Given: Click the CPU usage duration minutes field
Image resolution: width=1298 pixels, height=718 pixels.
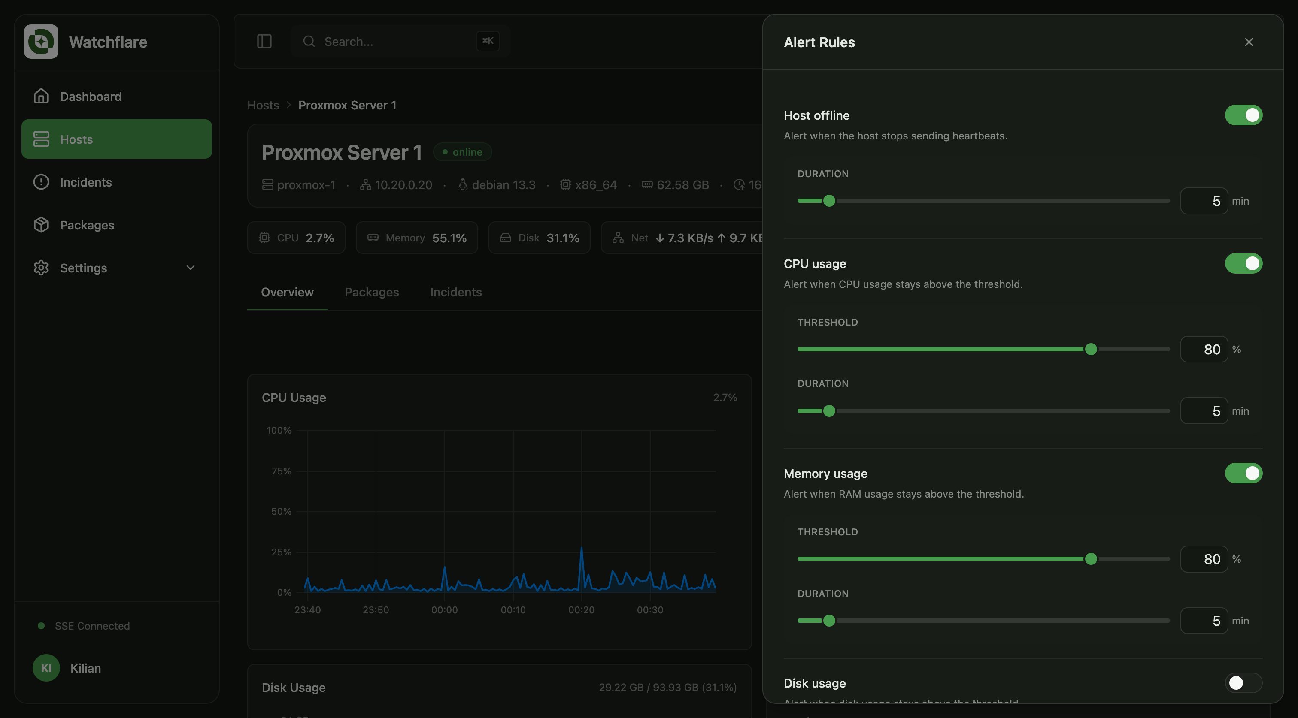Looking at the screenshot, I should click(x=1204, y=411).
